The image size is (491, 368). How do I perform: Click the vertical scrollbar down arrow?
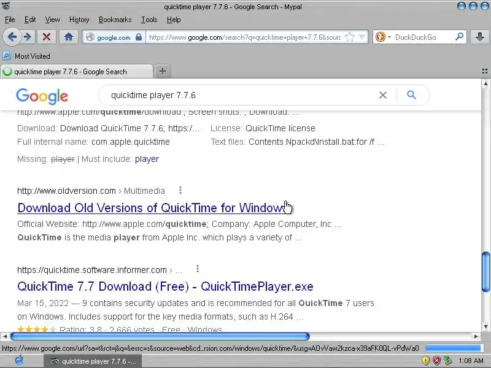pos(485,327)
